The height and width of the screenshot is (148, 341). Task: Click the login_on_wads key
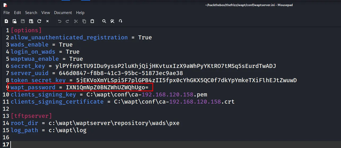(33, 52)
